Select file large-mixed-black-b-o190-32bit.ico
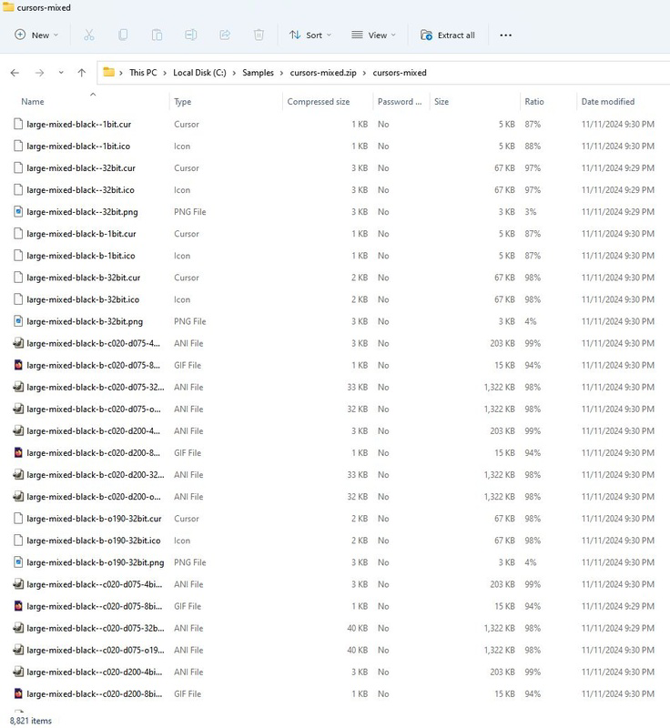The image size is (670, 728). point(94,541)
